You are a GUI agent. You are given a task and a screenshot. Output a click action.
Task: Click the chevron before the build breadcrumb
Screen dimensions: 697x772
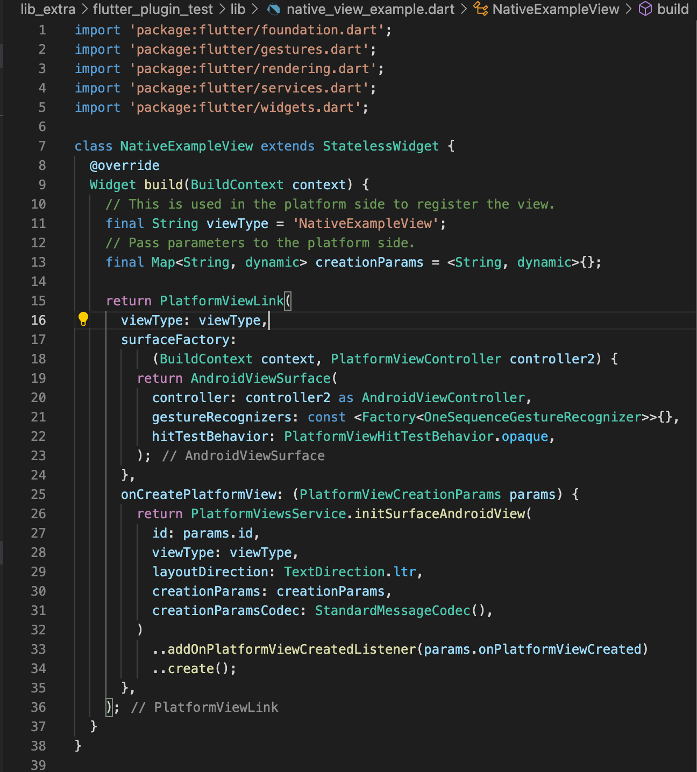click(629, 9)
